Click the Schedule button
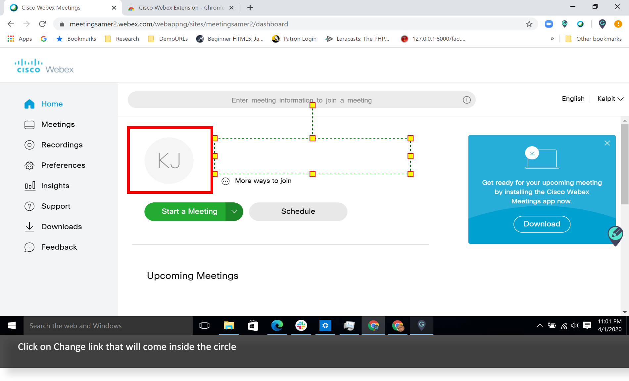Viewport: 629px width, 381px height. point(298,212)
